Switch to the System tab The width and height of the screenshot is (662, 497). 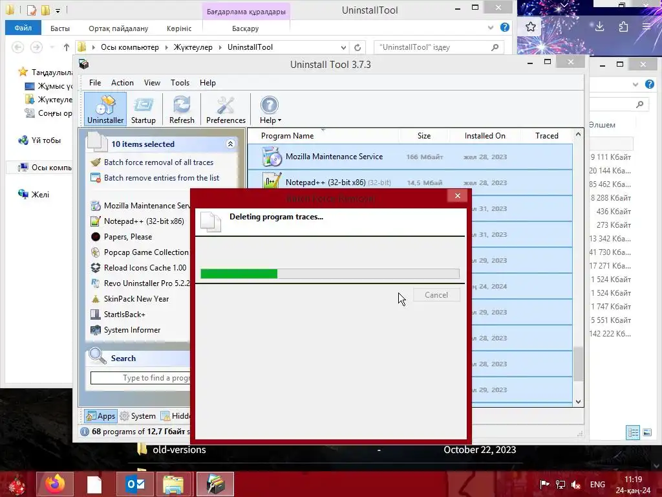point(138,416)
